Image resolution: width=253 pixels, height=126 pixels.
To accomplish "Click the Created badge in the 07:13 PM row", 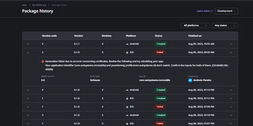I will tap(161, 90).
